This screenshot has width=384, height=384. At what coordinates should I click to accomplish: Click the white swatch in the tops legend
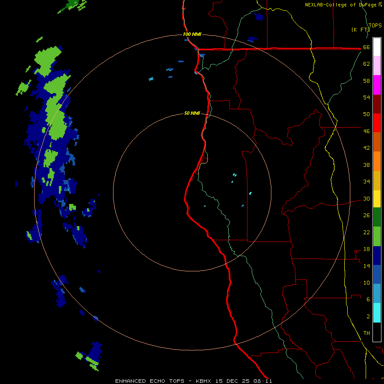(x=377, y=47)
